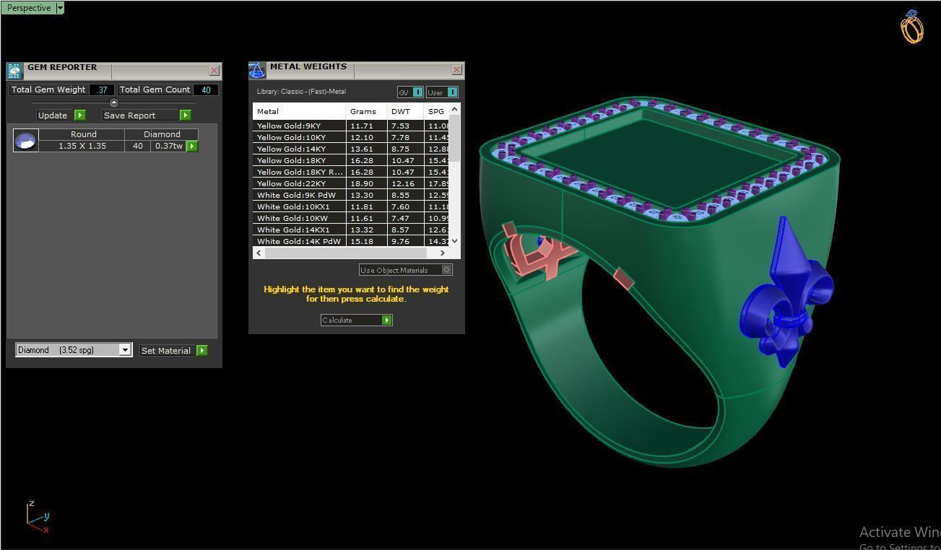Click the Round shape cell
Image resolution: width=941 pixels, height=550 pixels.
point(83,134)
